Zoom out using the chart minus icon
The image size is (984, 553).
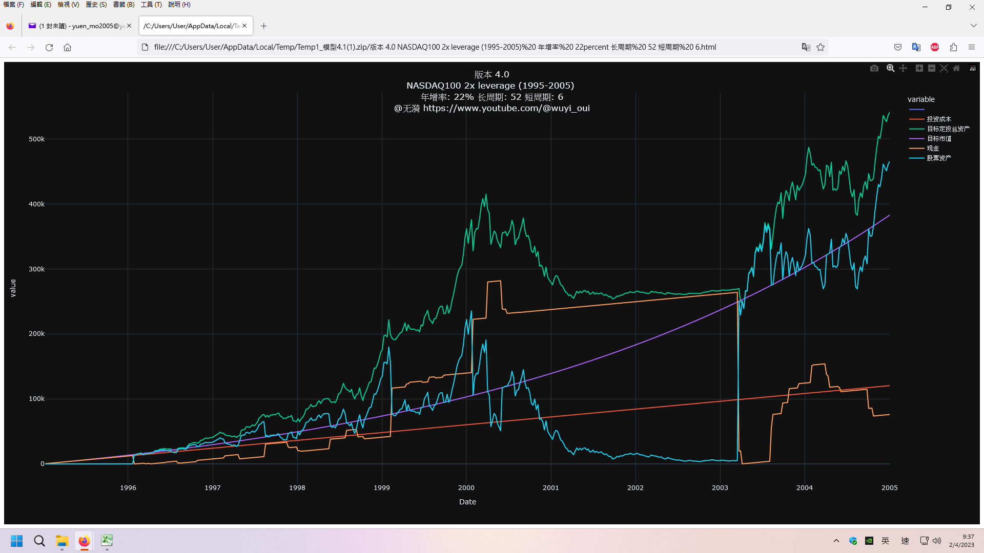click(x=932, y=68)
